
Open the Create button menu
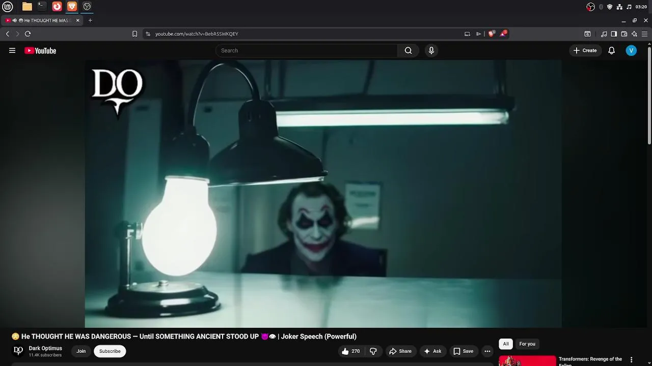point(585,50)
